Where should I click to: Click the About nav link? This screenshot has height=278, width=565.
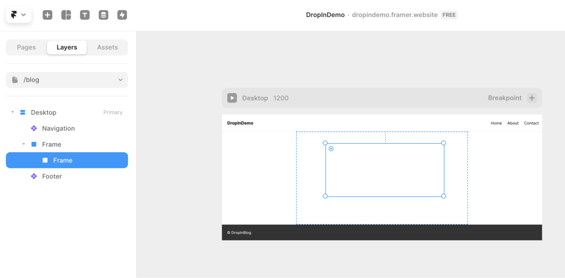[x=513, y=123]
